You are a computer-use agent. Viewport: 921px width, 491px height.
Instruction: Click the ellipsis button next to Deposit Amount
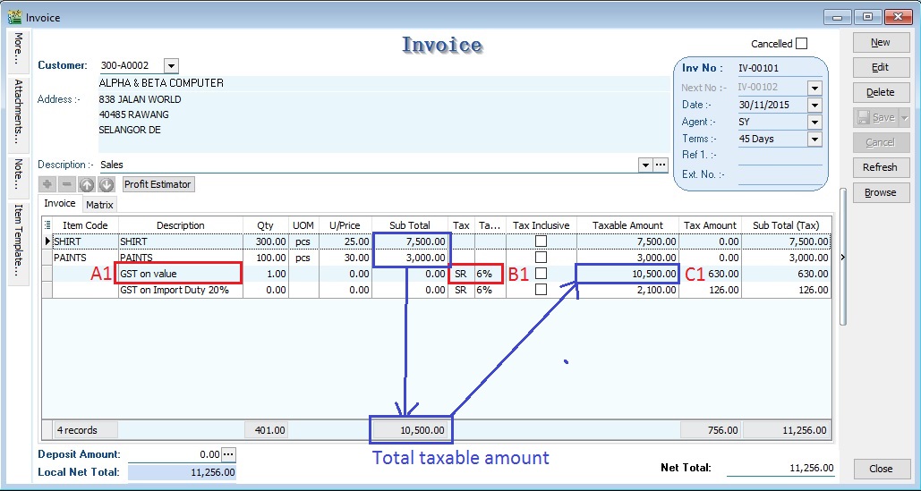pyautogui.click(x=227, y=454)
